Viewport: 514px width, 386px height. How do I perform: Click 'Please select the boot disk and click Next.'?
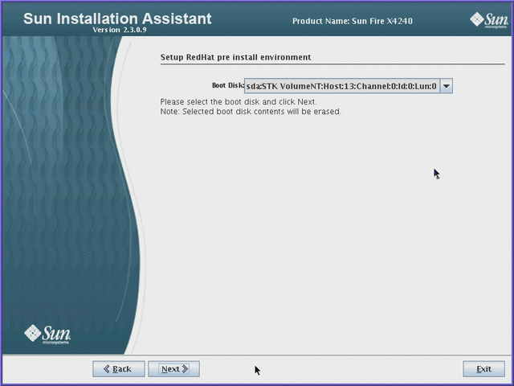click(x=239, y=101)
